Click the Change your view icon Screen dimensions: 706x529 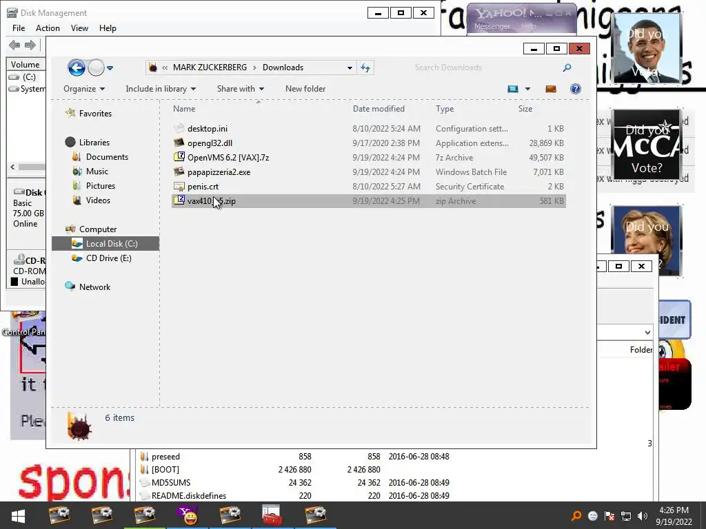tap(513, 89)
